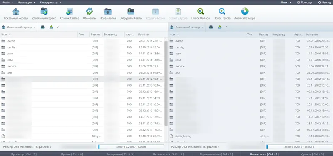
Task: Go up one level in right panel
Action: click(x=220, y=27)
